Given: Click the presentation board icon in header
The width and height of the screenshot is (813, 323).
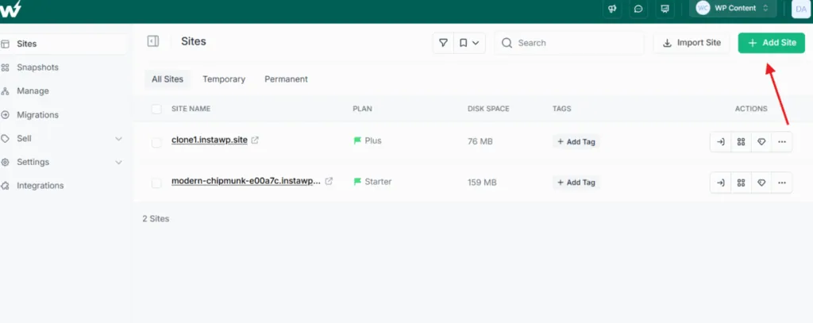Looking at the screenshot, I should click(665, 9).
